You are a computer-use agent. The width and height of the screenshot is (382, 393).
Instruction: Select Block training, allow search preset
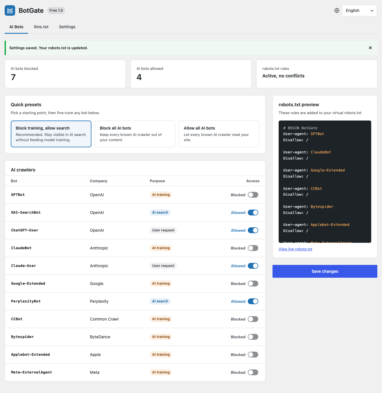tap(51, 134)
